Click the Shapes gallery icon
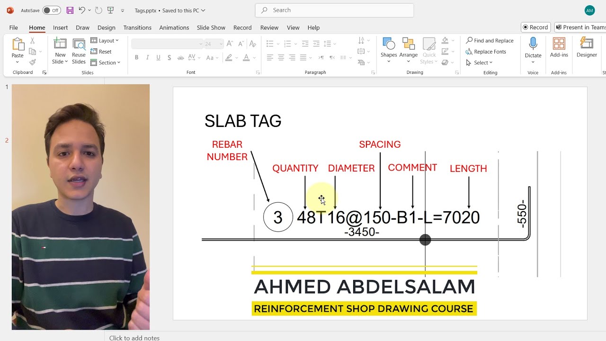Image resolution: width=606 pixels, height=341 pixels. point(389,44)
